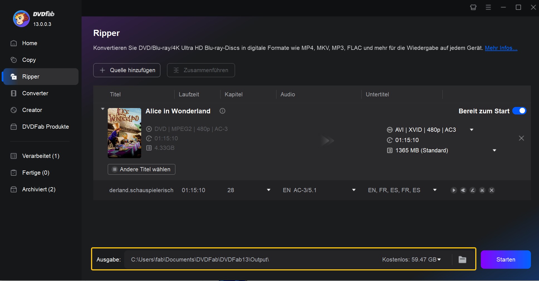Open the AVI | XVID | 480p profile dropdown
This screenshot has height=281, width=539.
click(x=472, y=130)
